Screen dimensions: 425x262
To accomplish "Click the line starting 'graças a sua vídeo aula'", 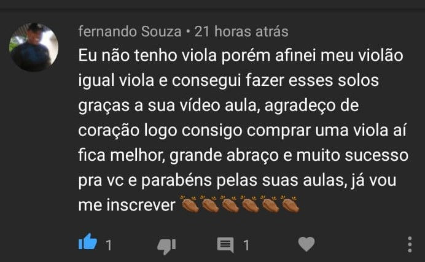I will pyautogui.click(x=219, y=106).
